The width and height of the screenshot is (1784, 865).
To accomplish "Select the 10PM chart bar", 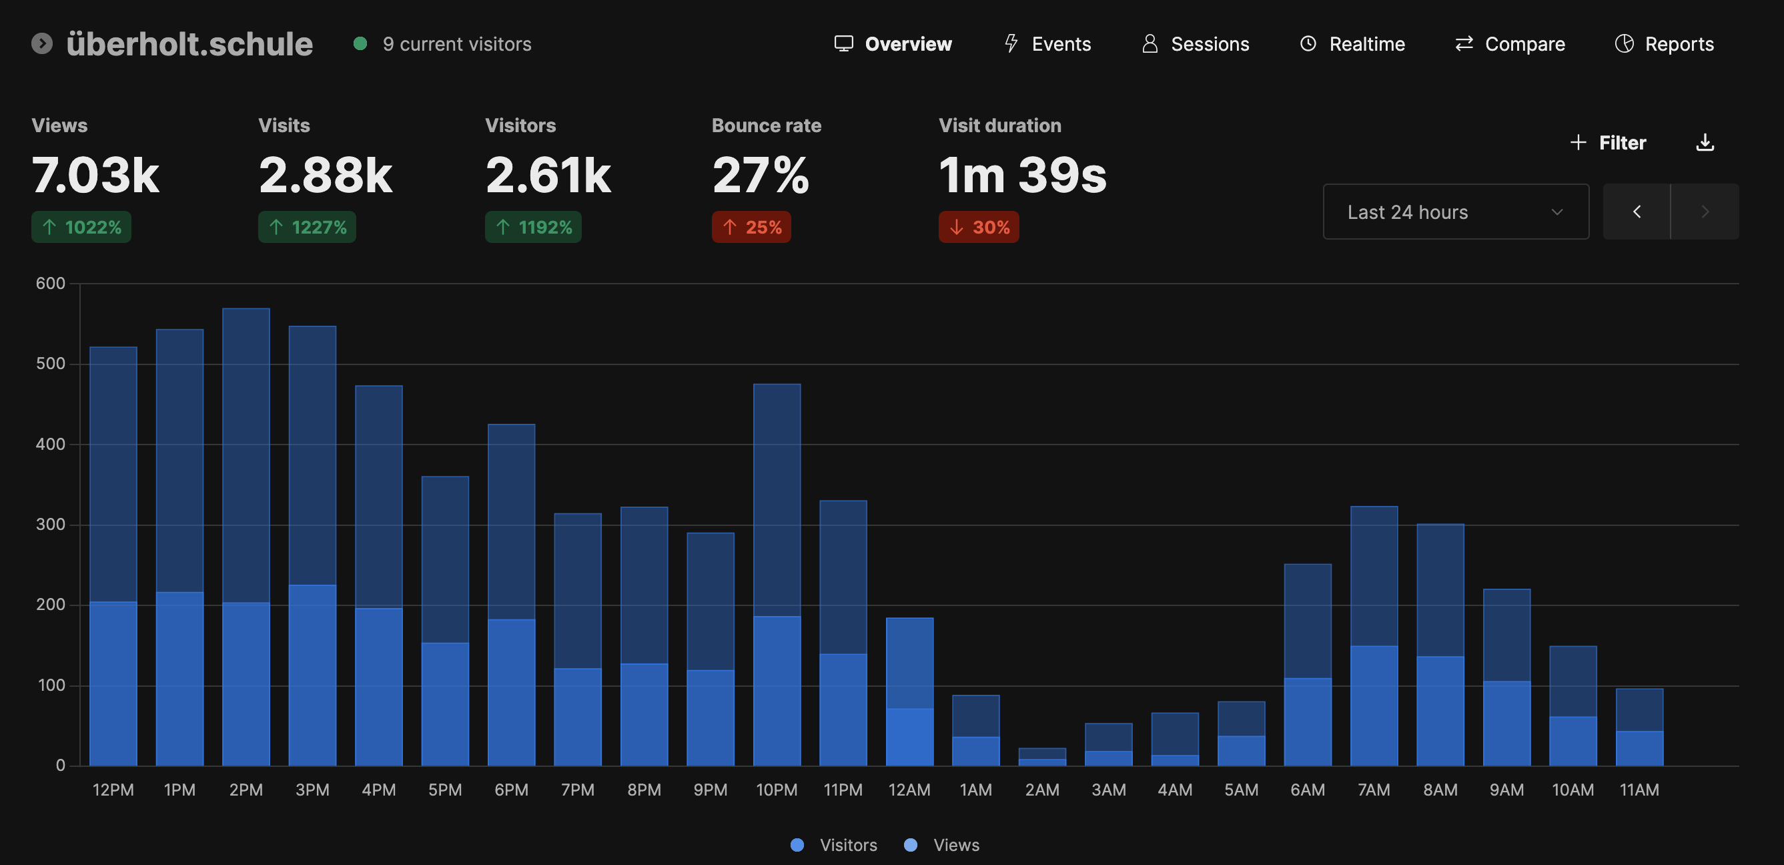I will point(777,575).
